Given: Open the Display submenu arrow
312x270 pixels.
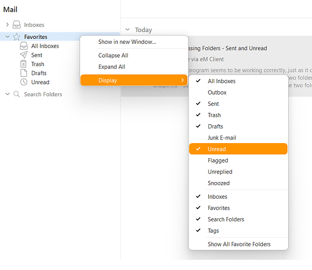Looking at the screenshot, I should point(182,80).
